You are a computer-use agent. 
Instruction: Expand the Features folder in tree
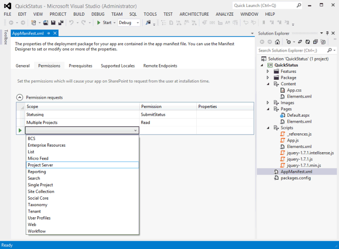(268, 71)
